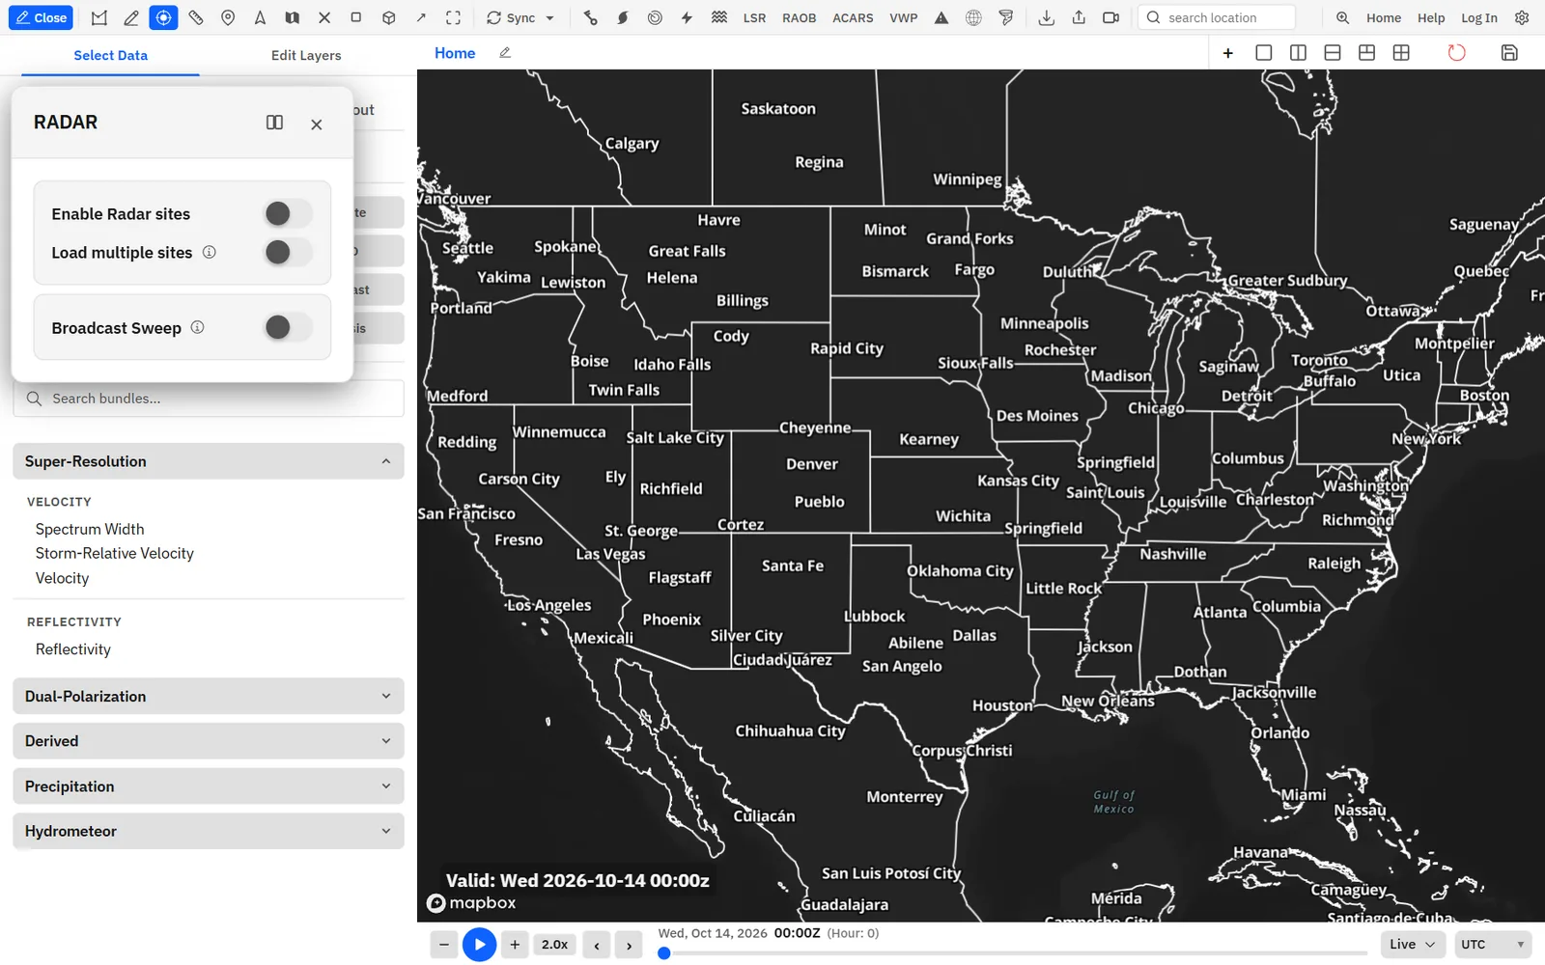The image size is (1545, 965).
Task: Open the lightning bolt layer tool
Action: pos(687,17)
